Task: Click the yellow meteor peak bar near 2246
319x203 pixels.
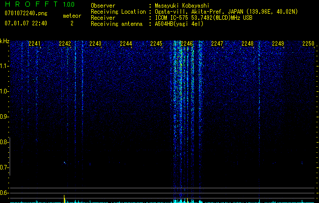Action: (187, 200)
